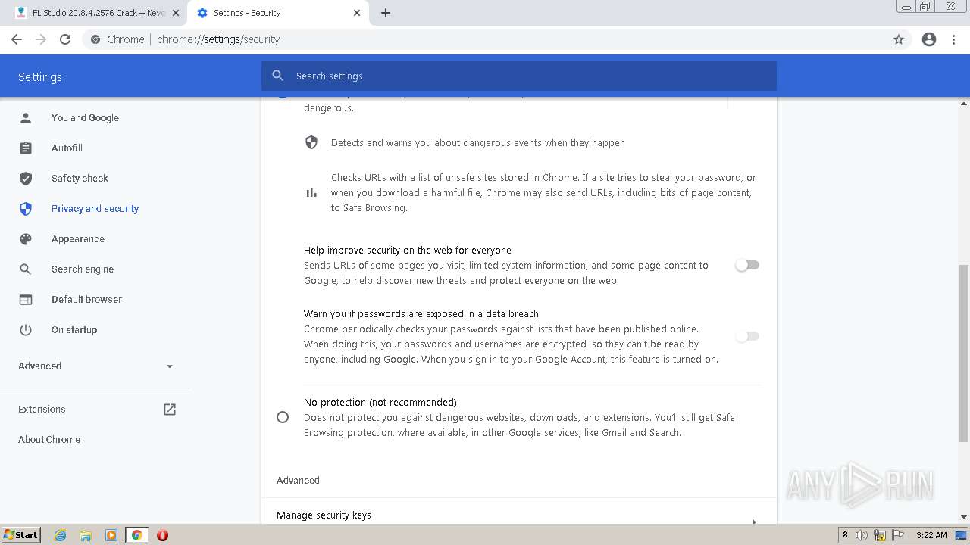Viewport: 970px width, 545px height.
Task: Click the You and Google person icon
Action: (x=26, y=117)
